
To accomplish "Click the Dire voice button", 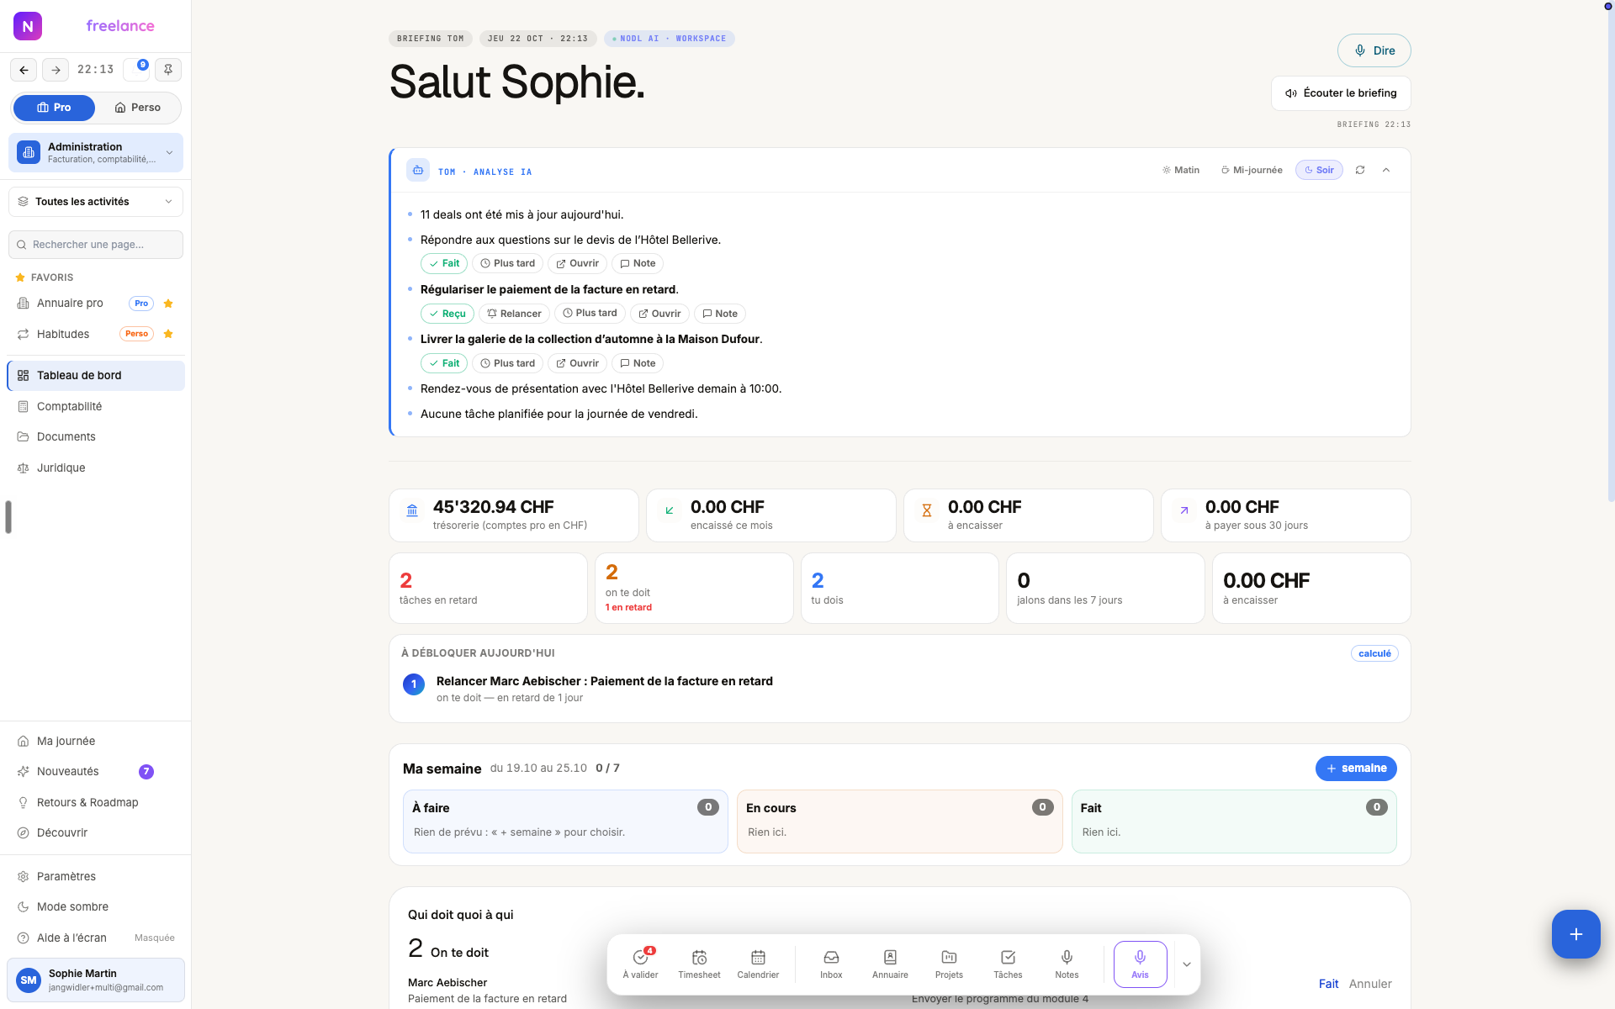I will tap(1374, 50).
